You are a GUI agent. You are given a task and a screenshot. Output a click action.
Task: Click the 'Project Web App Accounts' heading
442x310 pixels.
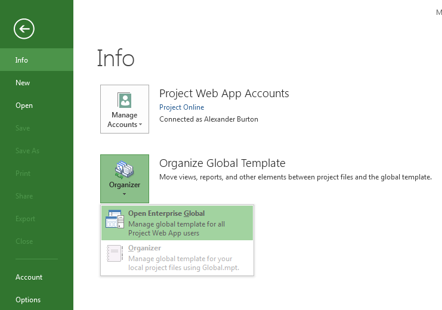(224, 93)
